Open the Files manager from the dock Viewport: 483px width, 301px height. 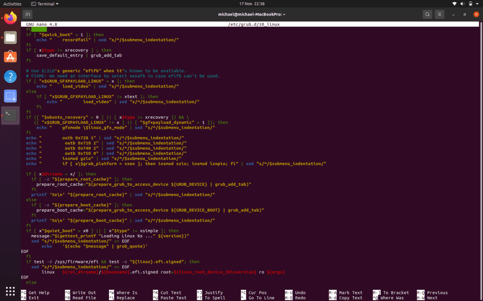[10, 38]
